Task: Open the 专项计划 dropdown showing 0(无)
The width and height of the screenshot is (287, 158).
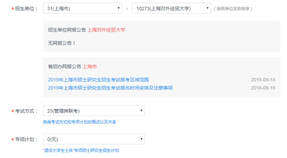Action: (94, 139)
